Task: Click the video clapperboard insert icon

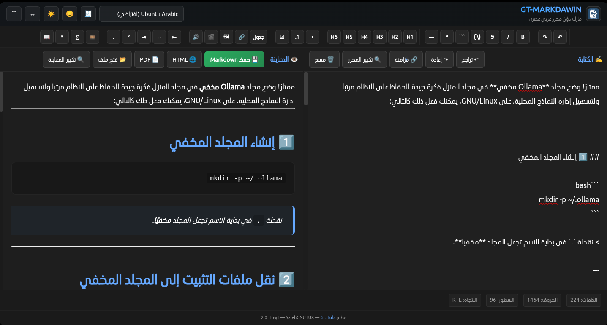Action: 211,37
